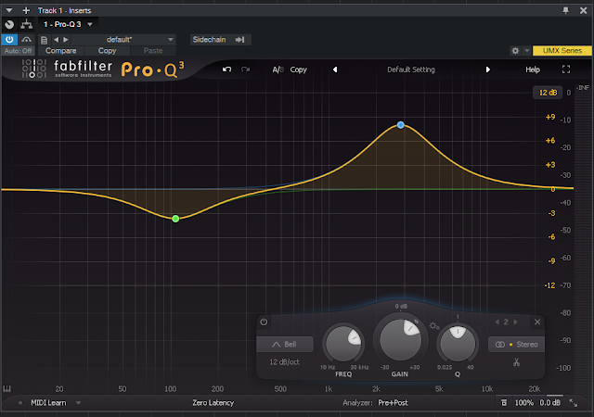Open the MIDI Learn dropdown arrow
This screenshot has width=594, height=417.
click(78, 403)
